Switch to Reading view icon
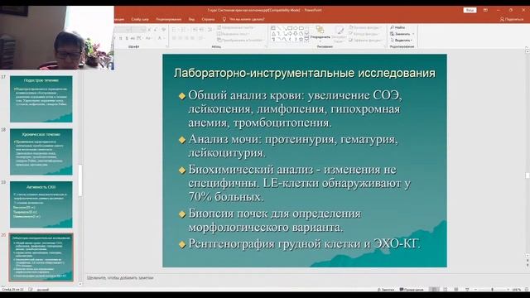The height and width of the screenshot is (298, 530). click(456, 290)
